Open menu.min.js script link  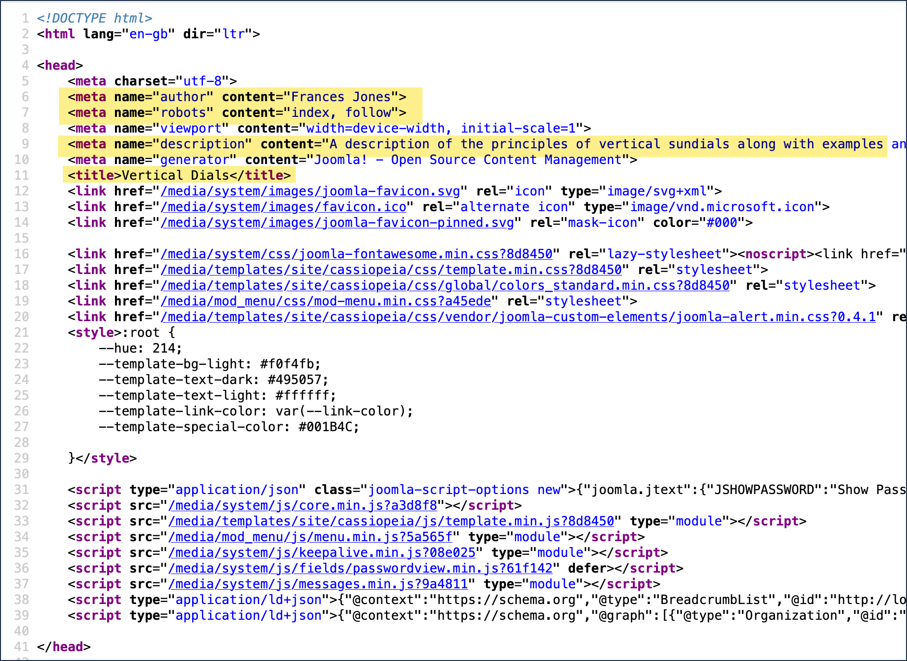click(311, 537)
